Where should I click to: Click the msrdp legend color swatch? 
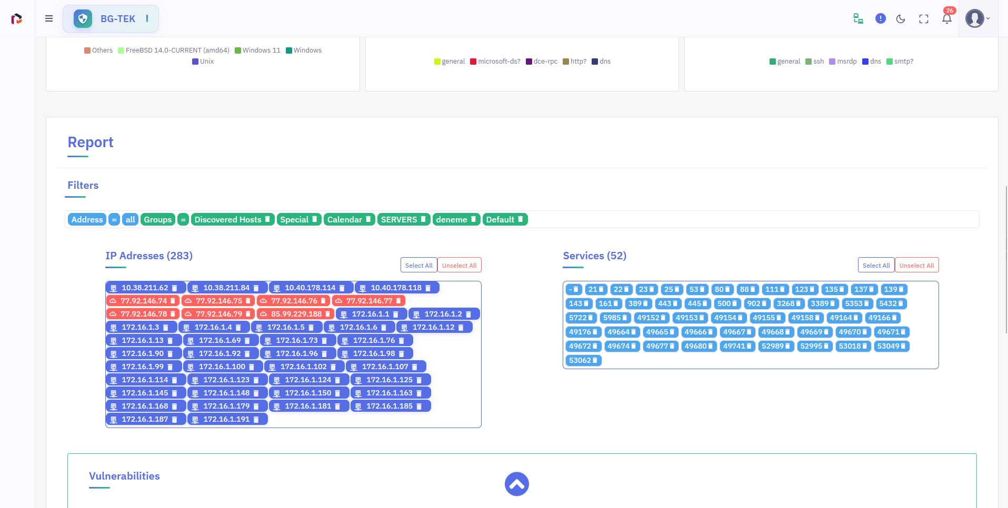coord(832,62)
